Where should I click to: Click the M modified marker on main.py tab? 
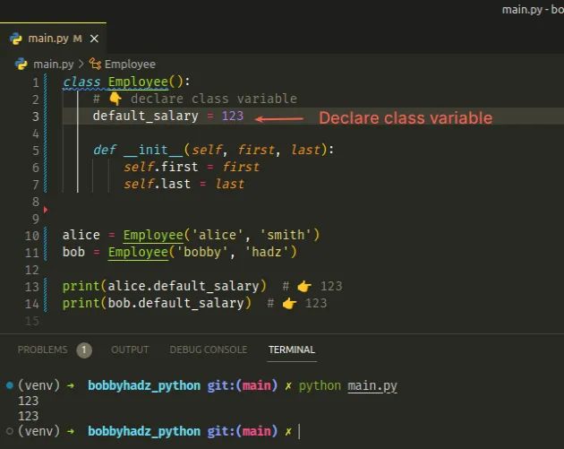pyautogui.click(x=77, y=39)
